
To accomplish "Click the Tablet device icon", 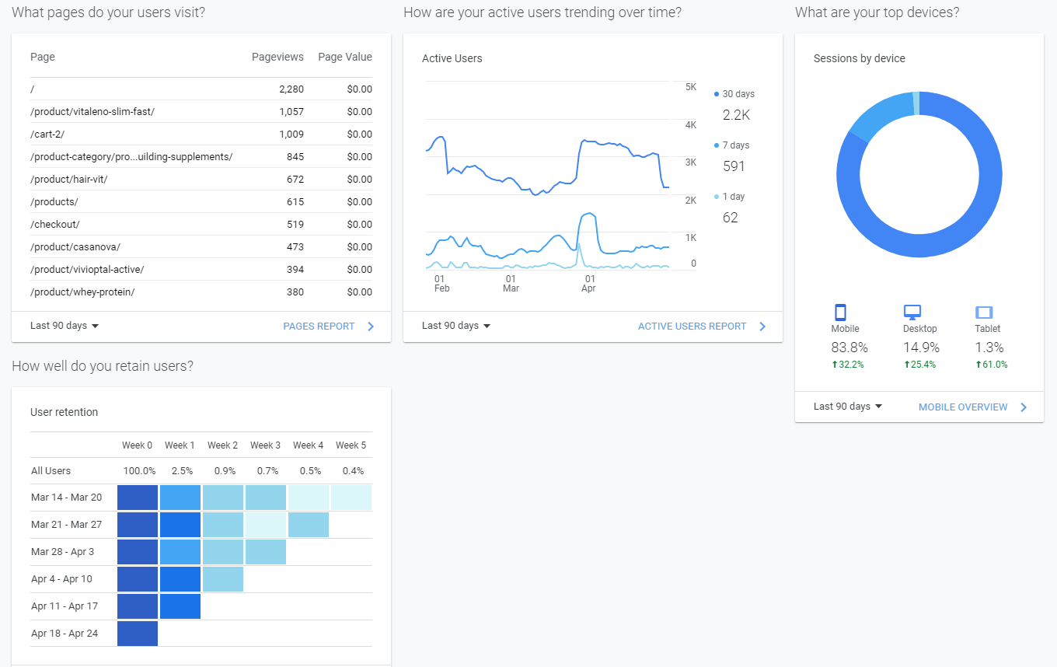I will click(984, 313).
